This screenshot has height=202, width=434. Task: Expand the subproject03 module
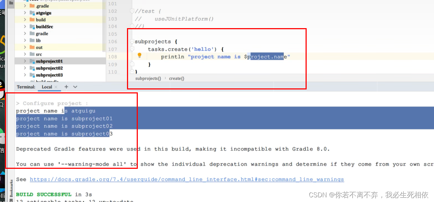coord(25,75)
